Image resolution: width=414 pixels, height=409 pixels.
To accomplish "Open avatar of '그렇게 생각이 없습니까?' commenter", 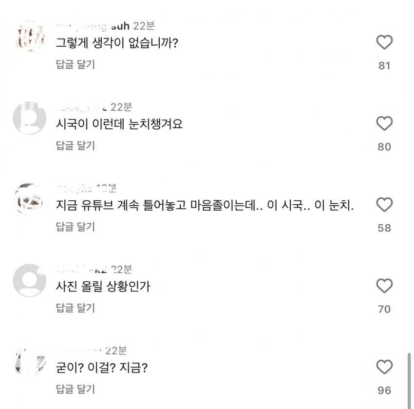I will tap(30, 37).
